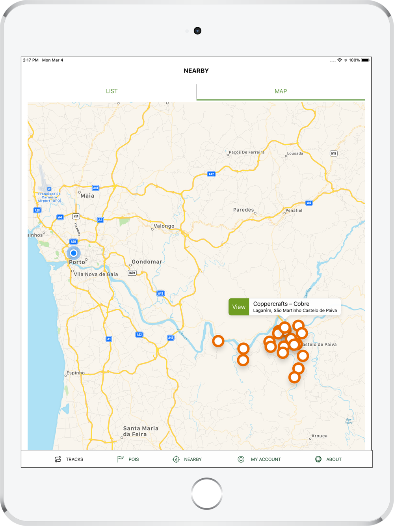Viewport: 394px width, 526px height.
Task: Tap the Santa Maria da Feira label
Action: tap(141, 431)
